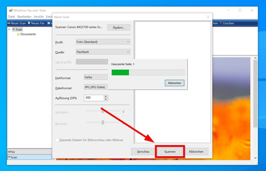
Task: Close the Neuer Scan dialog
Action: coord(208,17)
